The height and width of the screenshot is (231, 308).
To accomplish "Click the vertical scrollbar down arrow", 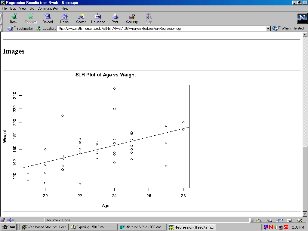I will coord(305,214).
